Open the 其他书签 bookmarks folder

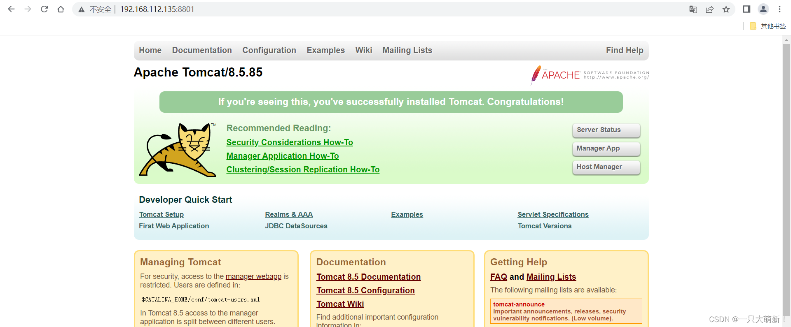coord(768,26)
